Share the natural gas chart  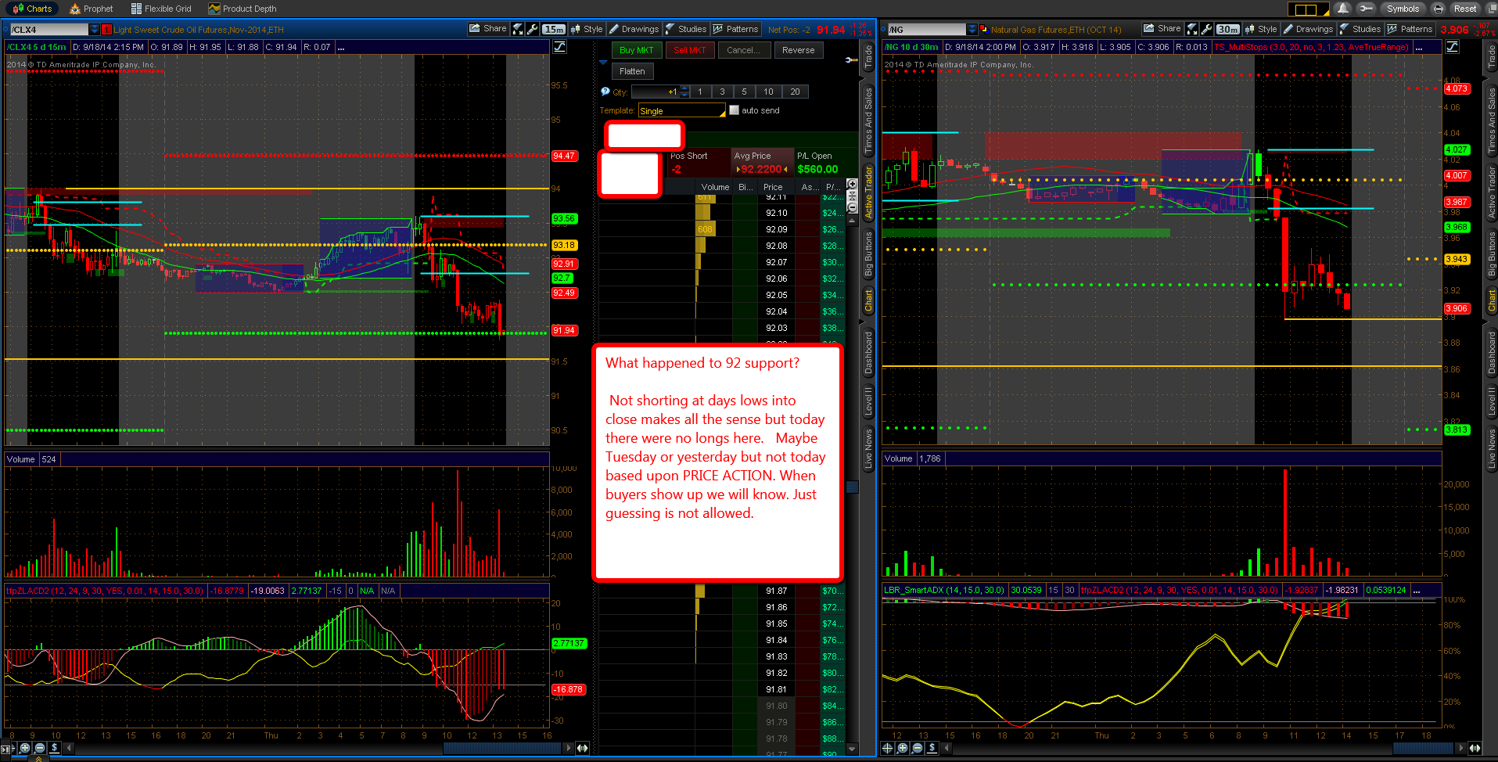pyautogui.click(x=1162, y=29)
